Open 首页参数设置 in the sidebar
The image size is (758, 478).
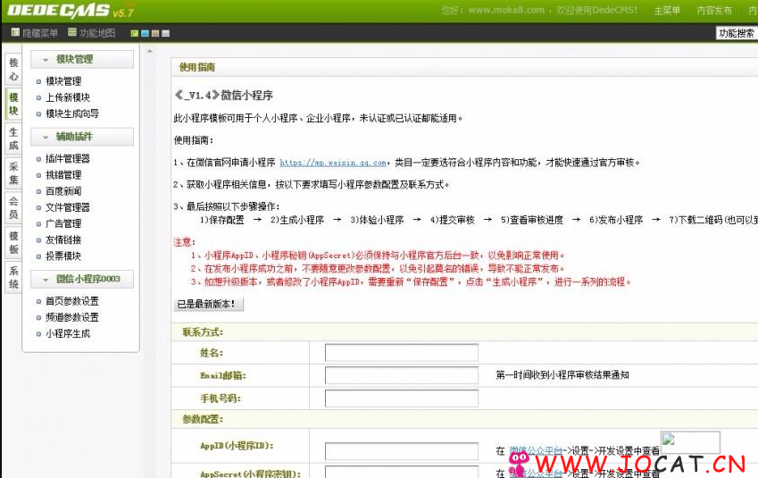[72, 301]
